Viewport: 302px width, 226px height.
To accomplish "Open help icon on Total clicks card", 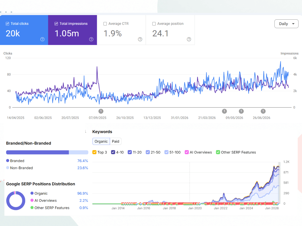I will 43,39.
